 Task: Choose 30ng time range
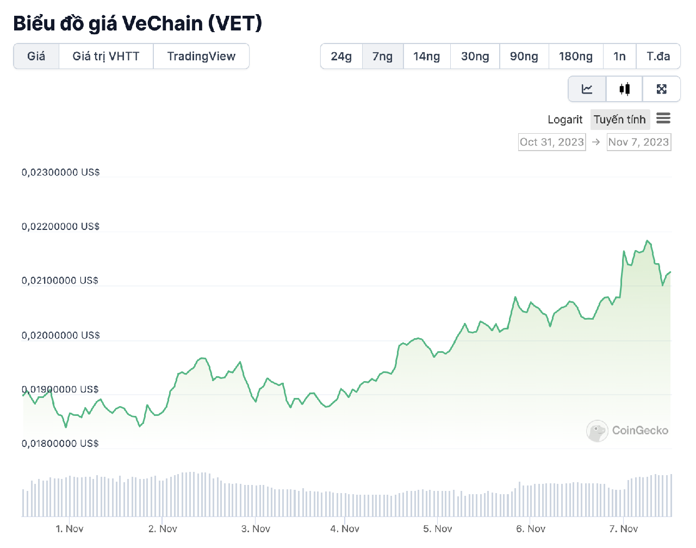click(x=475, y=56)
